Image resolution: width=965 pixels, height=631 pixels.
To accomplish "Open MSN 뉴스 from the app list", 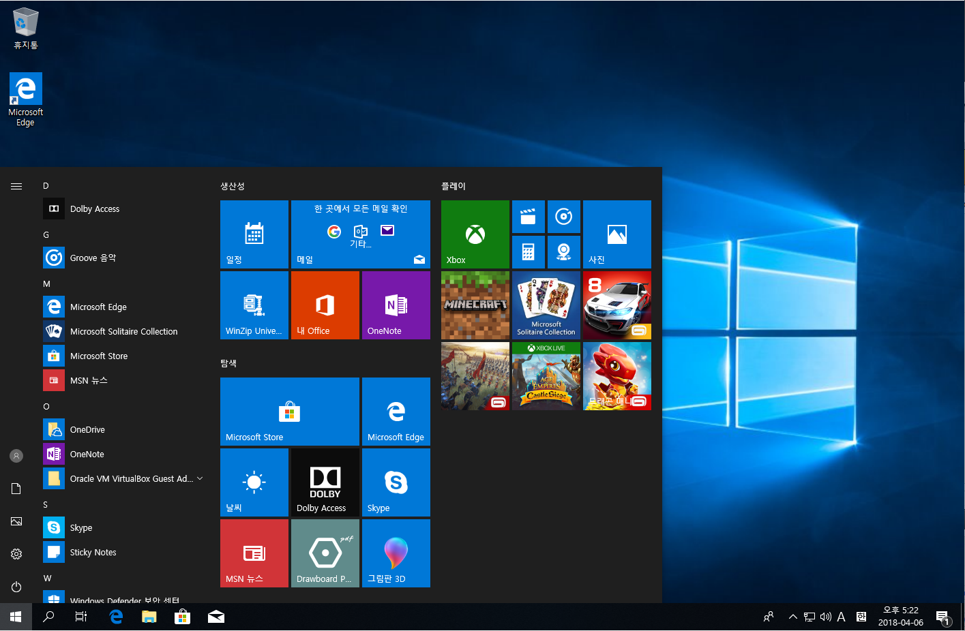I will point(123,381).
